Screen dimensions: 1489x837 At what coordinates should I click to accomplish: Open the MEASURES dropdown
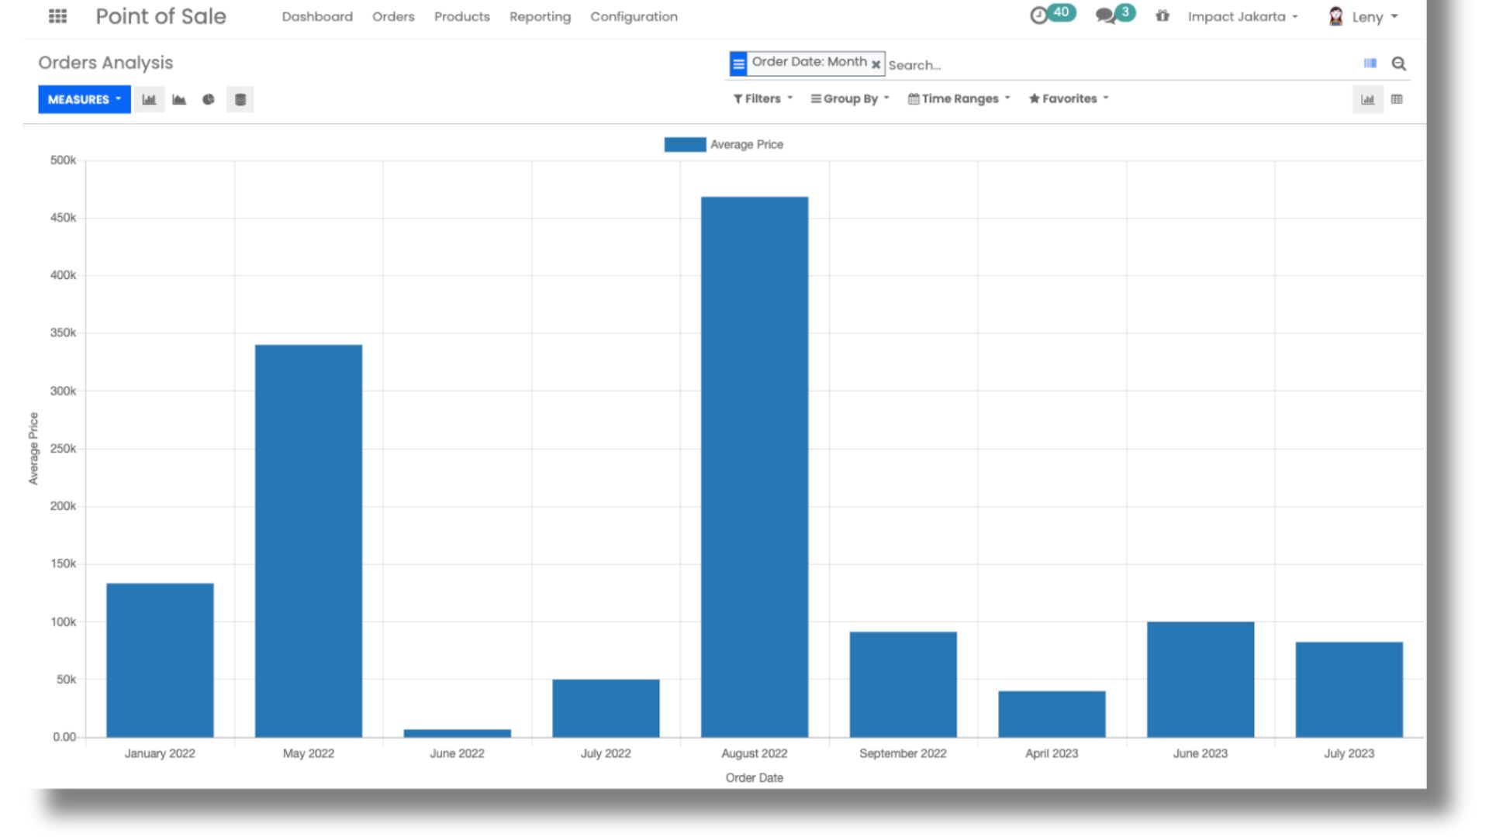(x=85, y=99)
